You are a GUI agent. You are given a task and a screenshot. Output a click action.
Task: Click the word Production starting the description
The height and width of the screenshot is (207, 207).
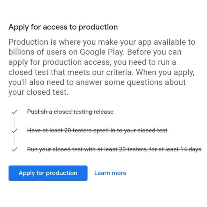click(x=28, y=42)
